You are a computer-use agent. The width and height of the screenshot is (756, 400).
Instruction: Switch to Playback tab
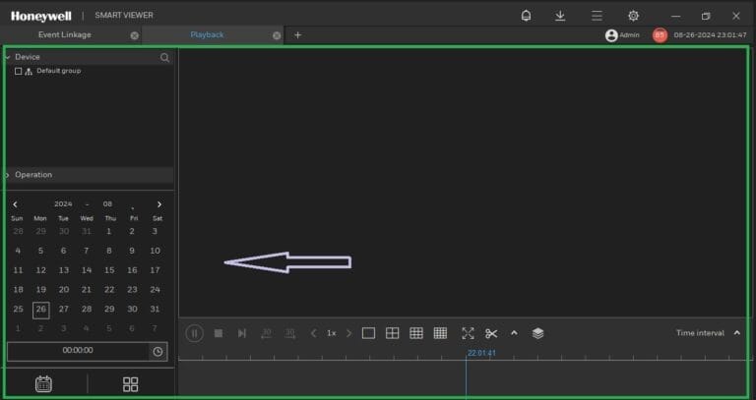[x=207, y=35]
